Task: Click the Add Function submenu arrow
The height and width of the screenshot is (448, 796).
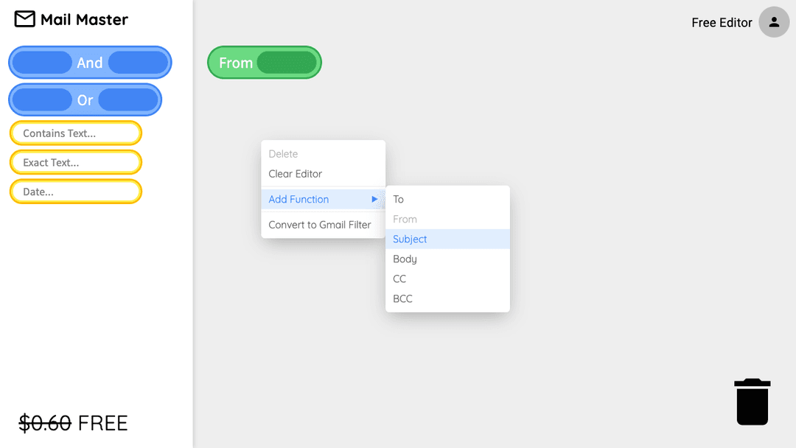Action: [374, 200]
